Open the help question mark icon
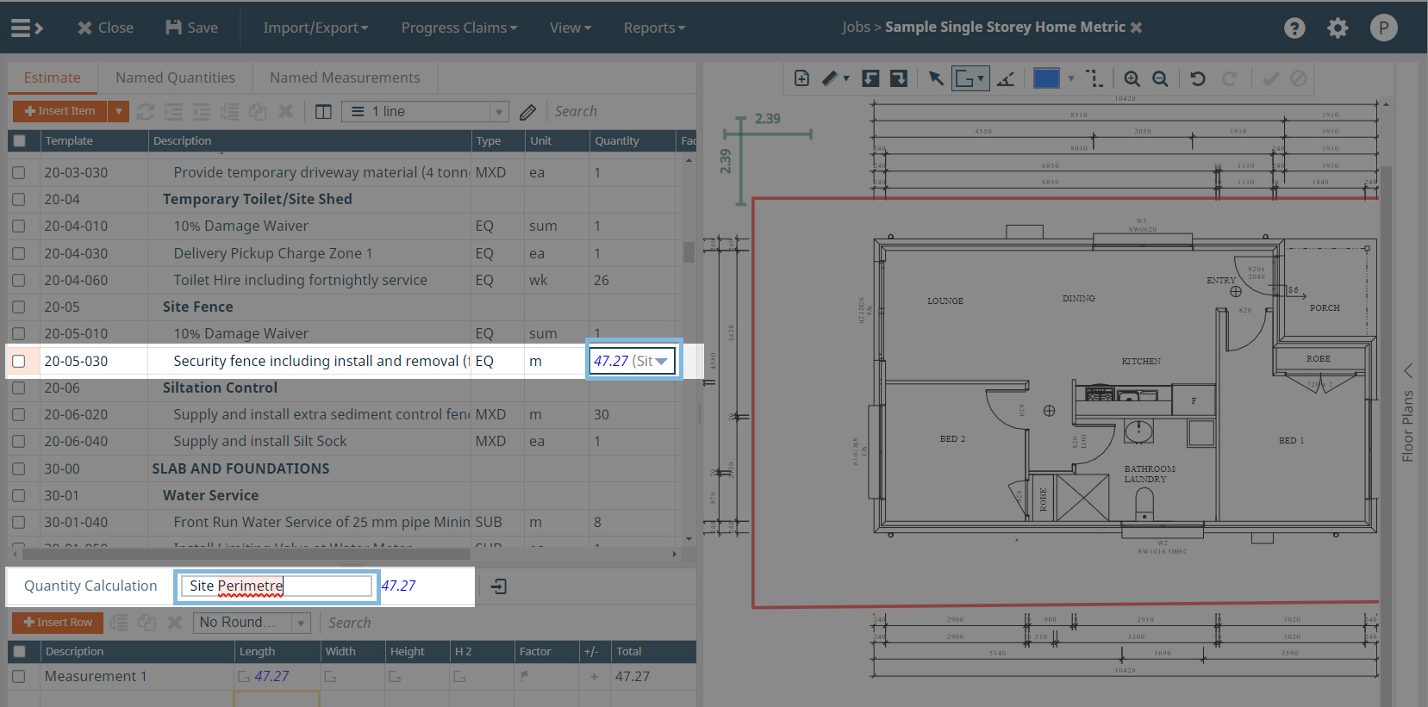Image resolution: width=1428 pixels, height=707 pixels. 1294,28
